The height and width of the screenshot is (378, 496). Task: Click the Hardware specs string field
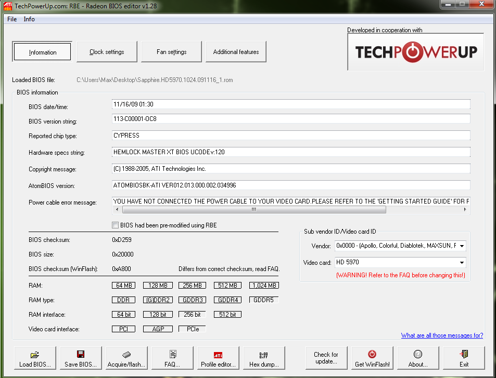pyautogui.click(x=291, y=152)
